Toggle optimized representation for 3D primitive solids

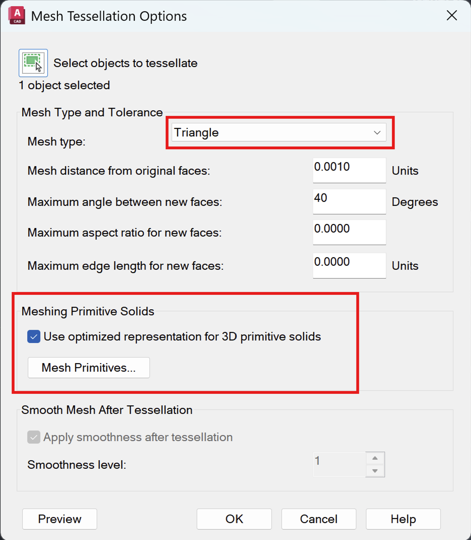[x=34, y=337]
